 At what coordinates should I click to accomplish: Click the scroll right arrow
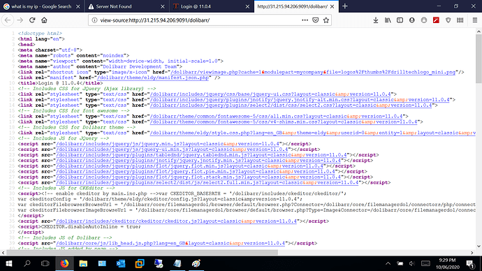tap(472, 253)
